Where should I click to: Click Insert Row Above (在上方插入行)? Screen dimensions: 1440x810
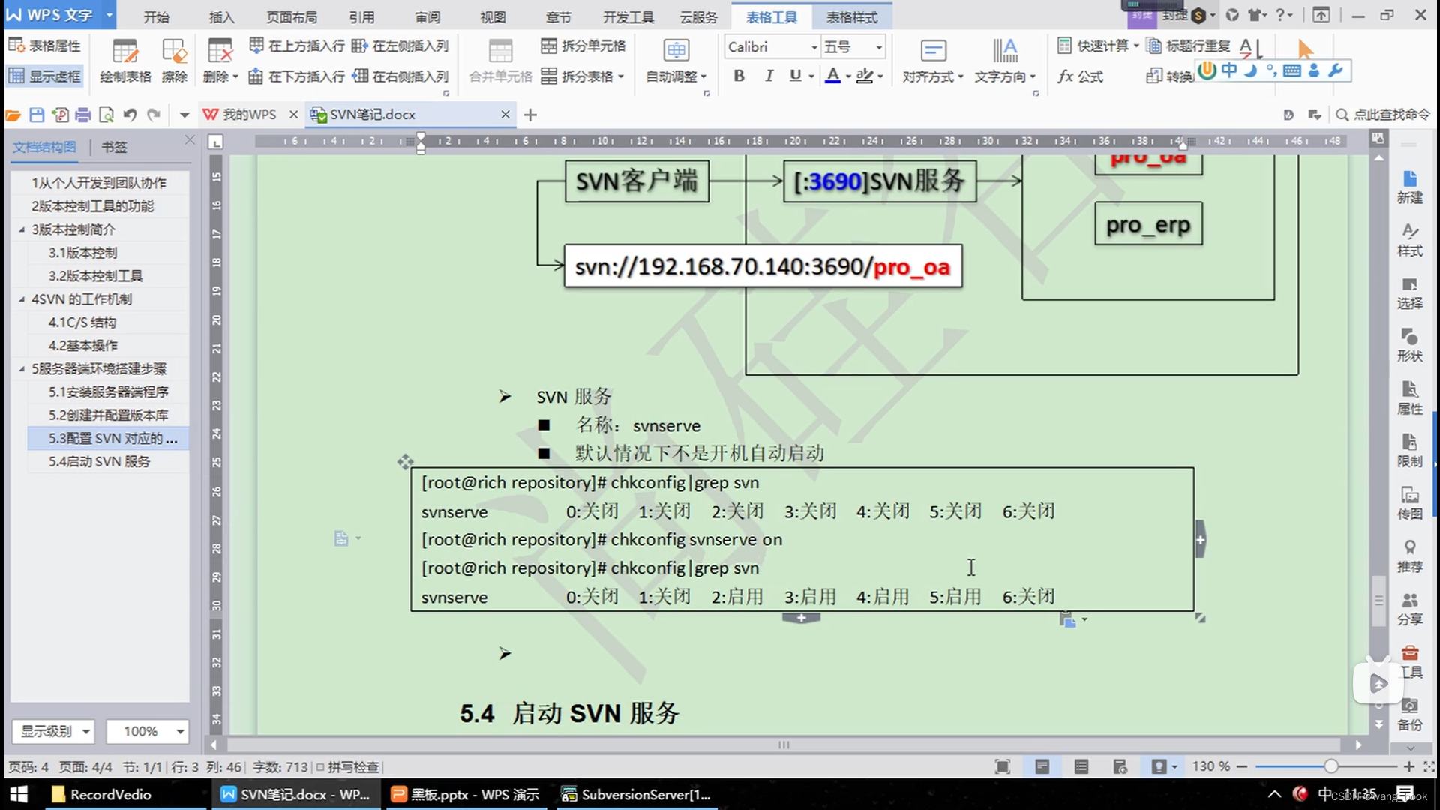click(x=297, y=46)
